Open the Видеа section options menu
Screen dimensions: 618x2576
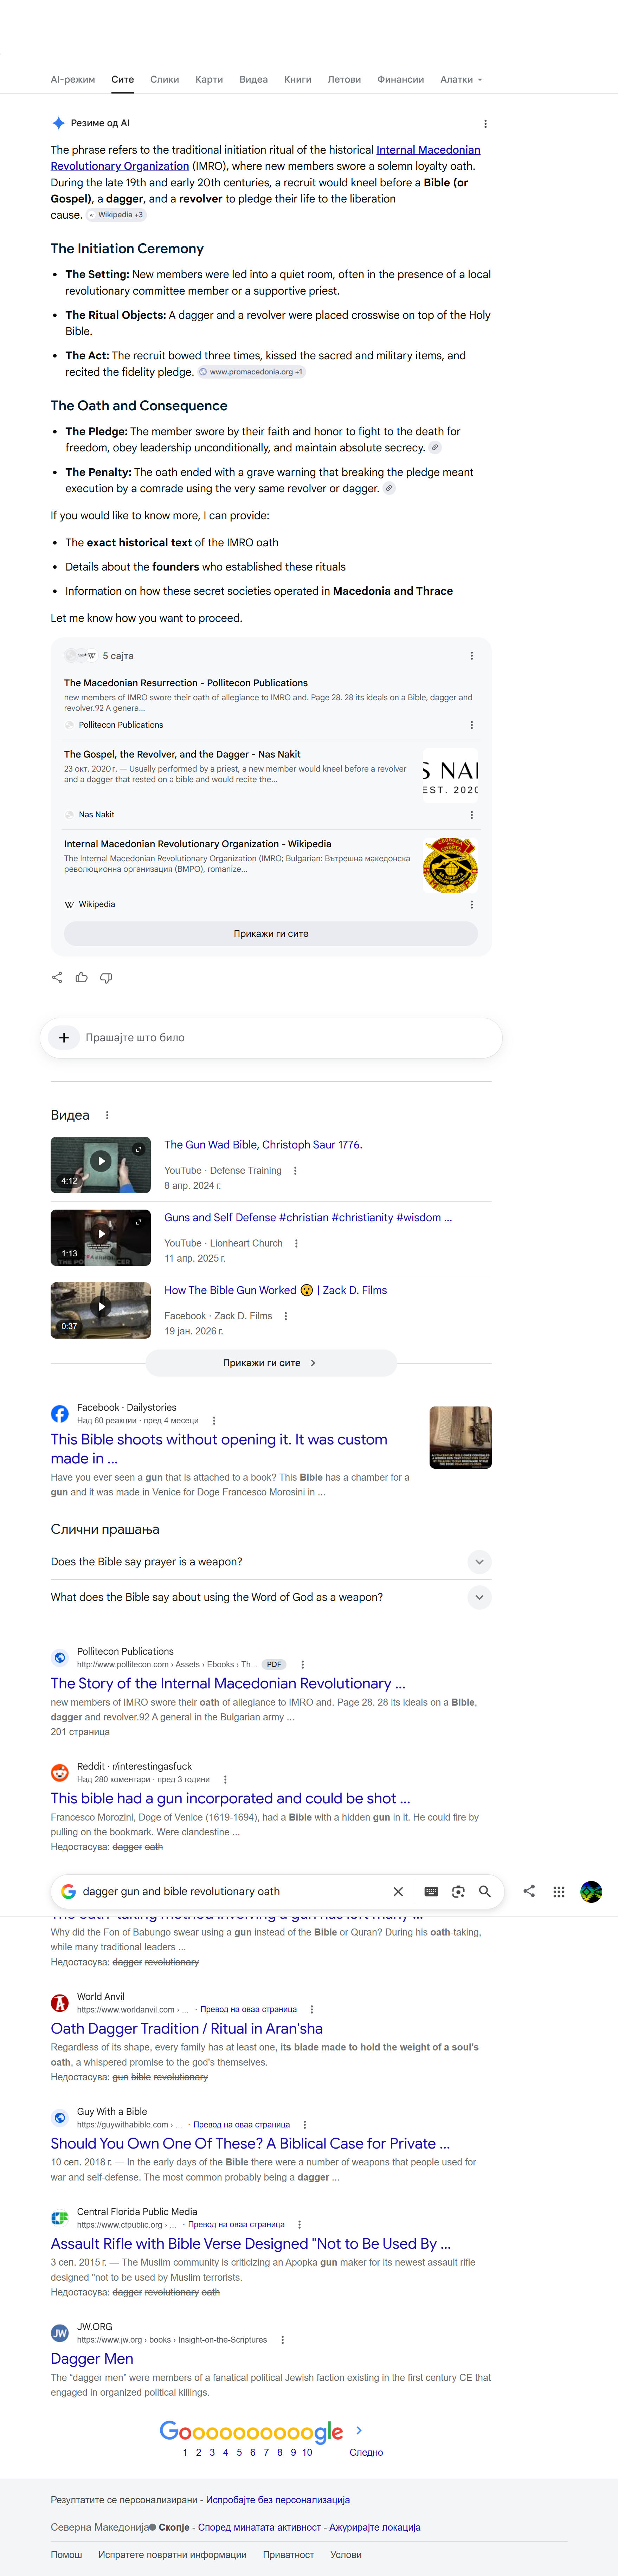point(107,1115)
